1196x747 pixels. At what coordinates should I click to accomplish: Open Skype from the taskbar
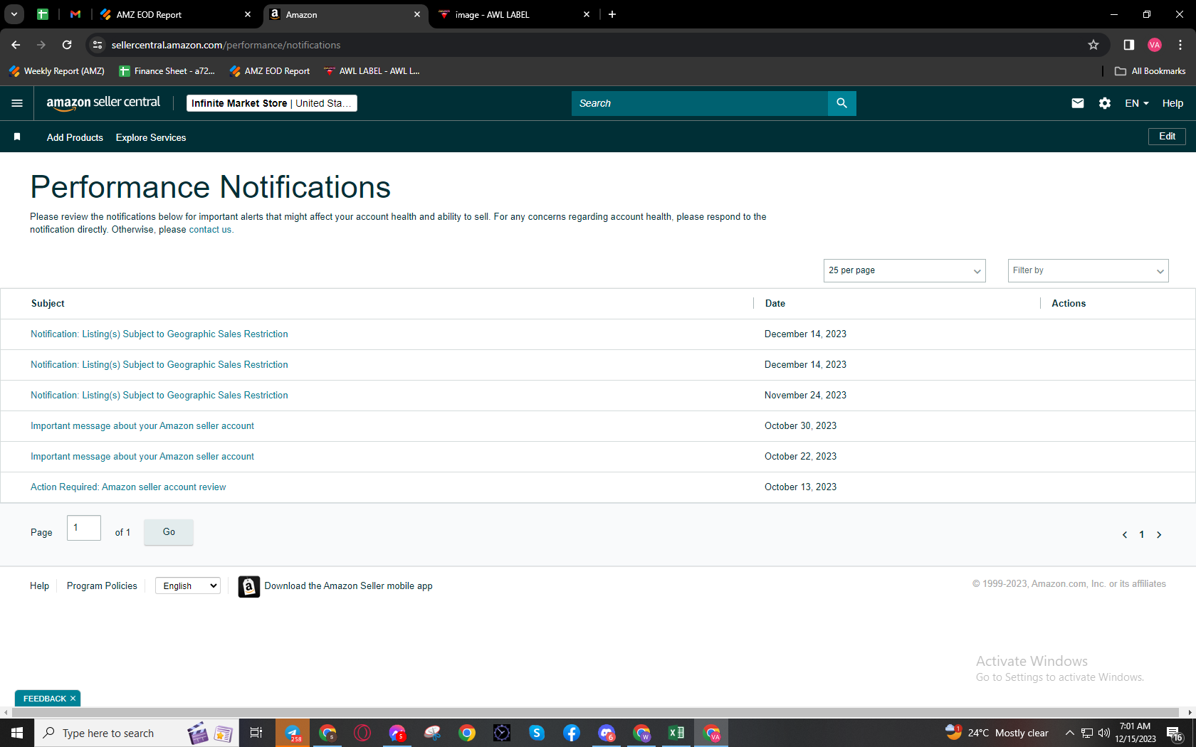click(x=537, y=733)
